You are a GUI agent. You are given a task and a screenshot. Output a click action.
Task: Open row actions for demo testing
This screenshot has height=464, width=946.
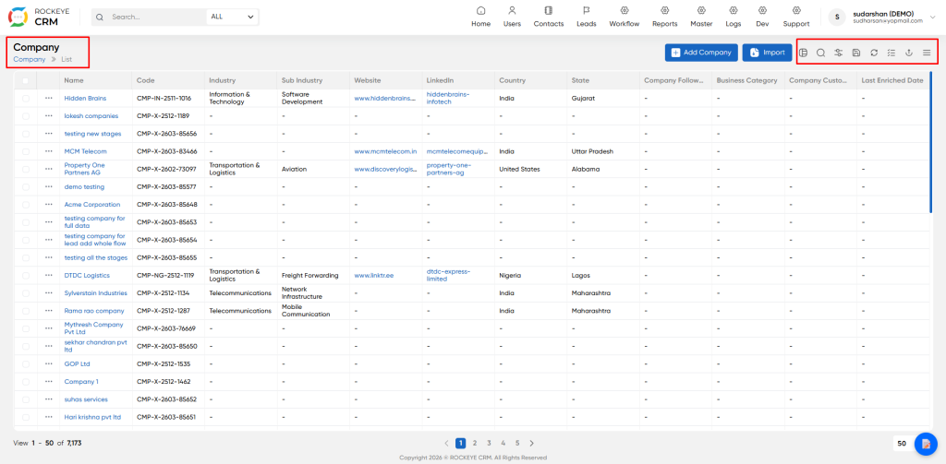point(48,187)
